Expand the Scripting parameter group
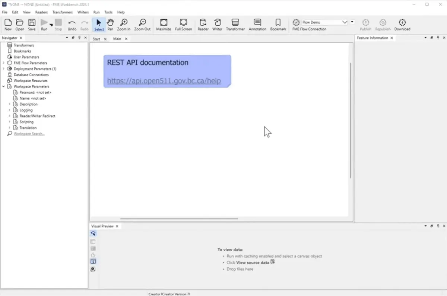The height and width of the screenshot is (296, 447). pyautogui.click(x=10, y=122)
